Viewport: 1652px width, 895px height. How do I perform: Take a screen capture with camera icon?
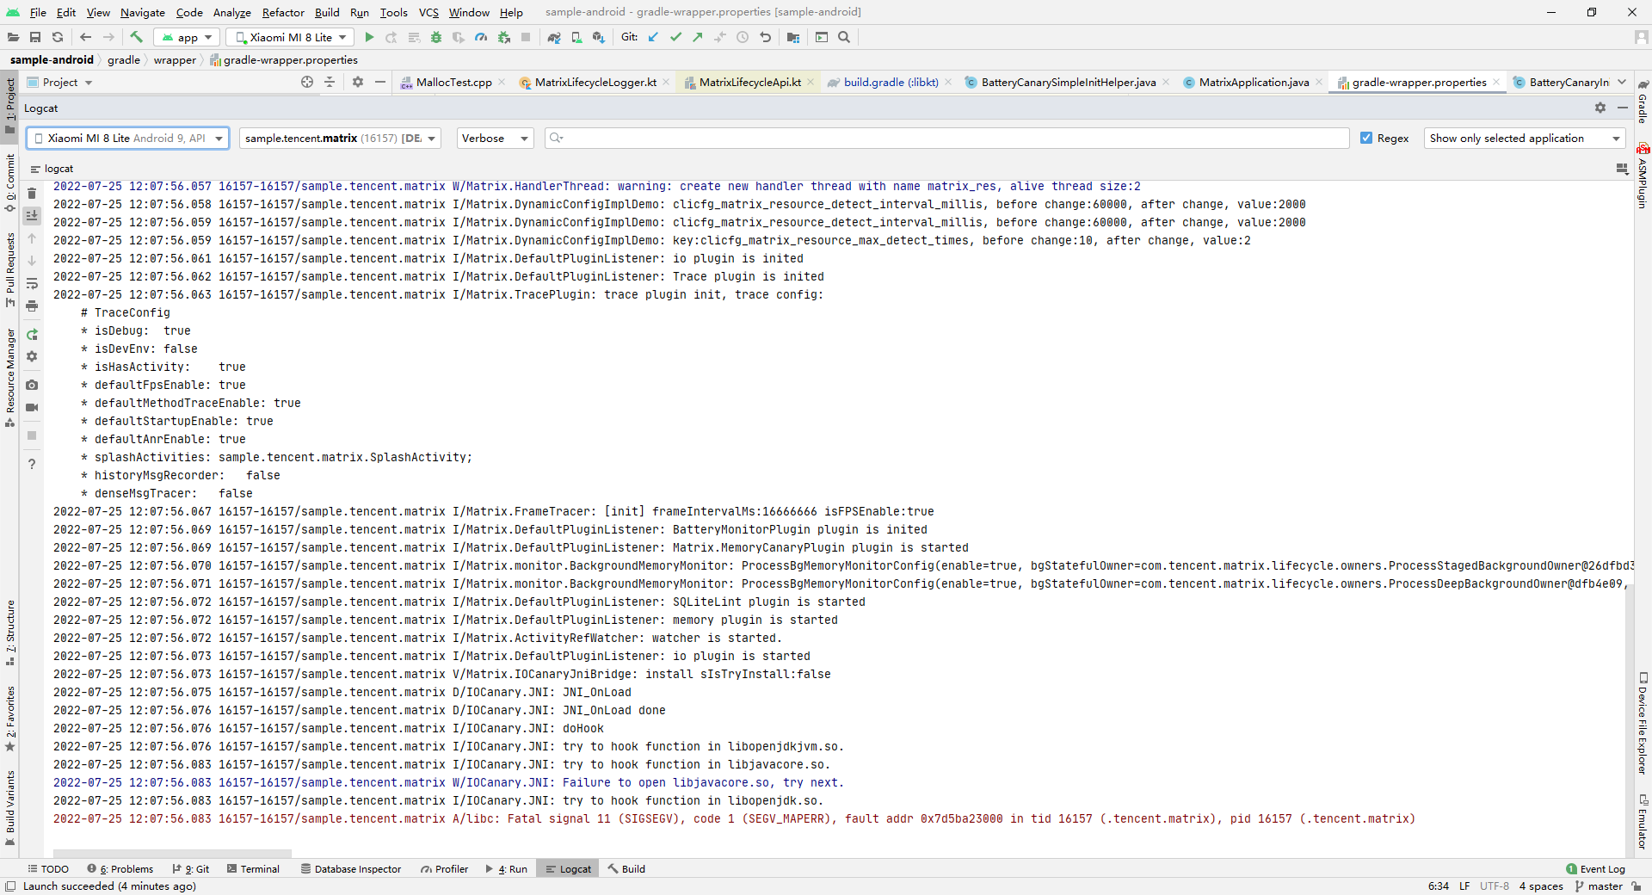coord(32,385)
